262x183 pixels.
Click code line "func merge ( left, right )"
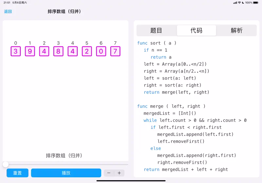click(x=171, y=106)
